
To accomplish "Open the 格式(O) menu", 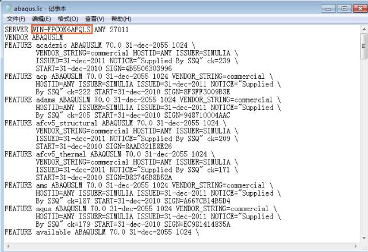I will pyautogui.click(x=69, y=19).
